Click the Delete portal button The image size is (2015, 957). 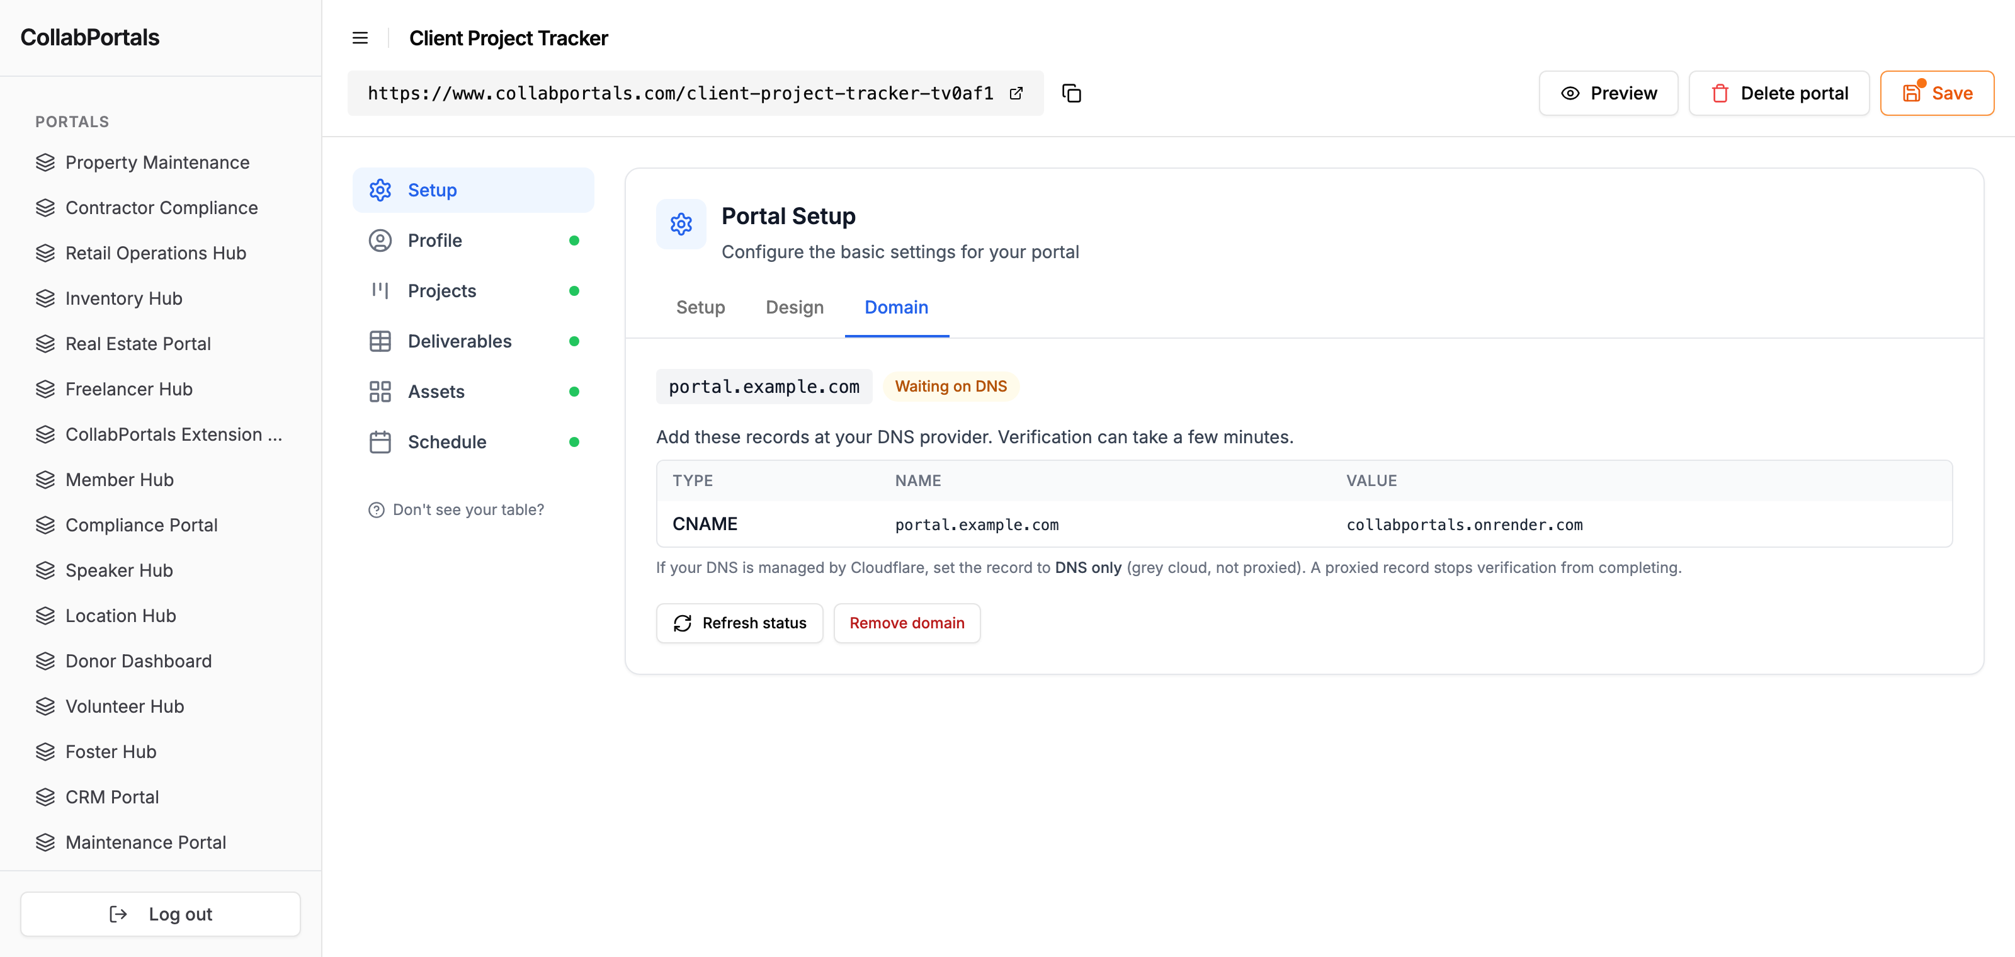pyautogui.click(x=1779, y=93)
